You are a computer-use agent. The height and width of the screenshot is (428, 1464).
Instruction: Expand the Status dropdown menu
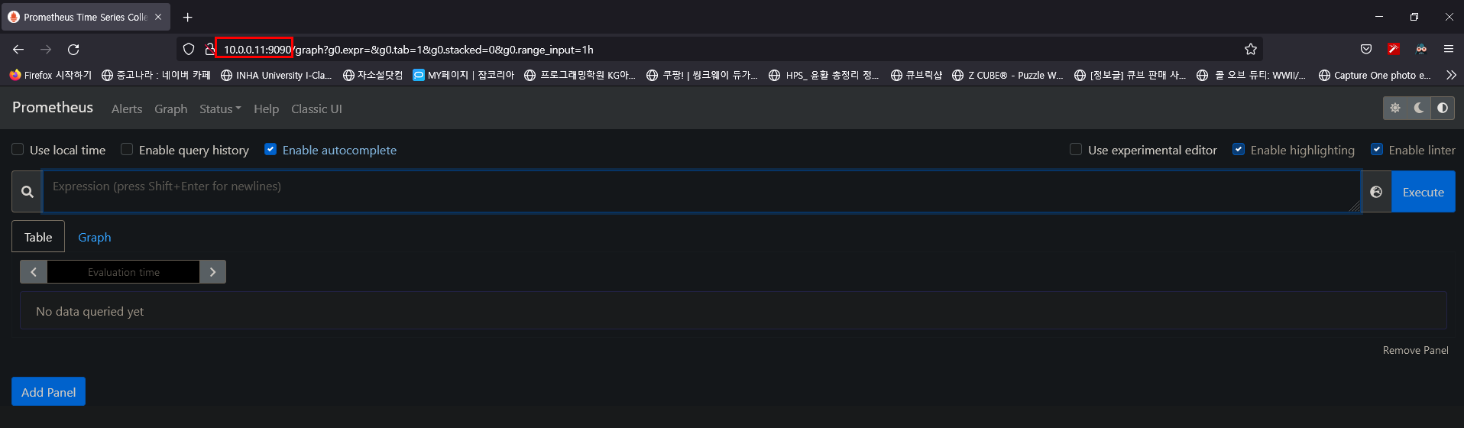pyautogui.click(x=220, y=109)
